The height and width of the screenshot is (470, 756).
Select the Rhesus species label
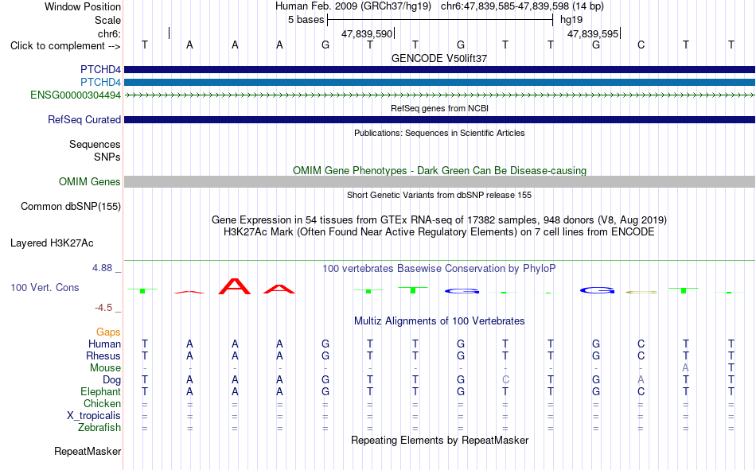pyautogui.click(x=103, y=355)
